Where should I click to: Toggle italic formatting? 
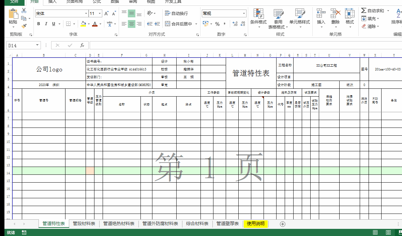[46, 24]
